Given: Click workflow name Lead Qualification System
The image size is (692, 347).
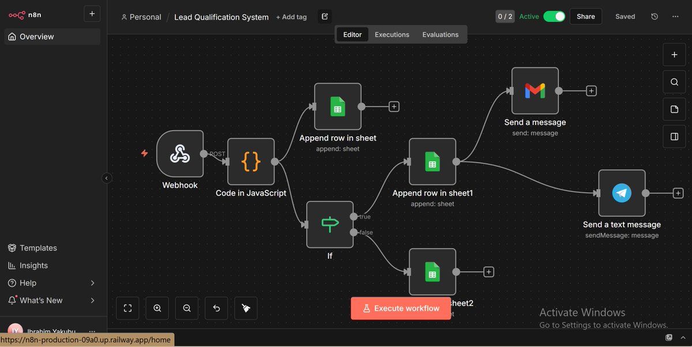Looking at the screenshot, I should tap(221, 17).
